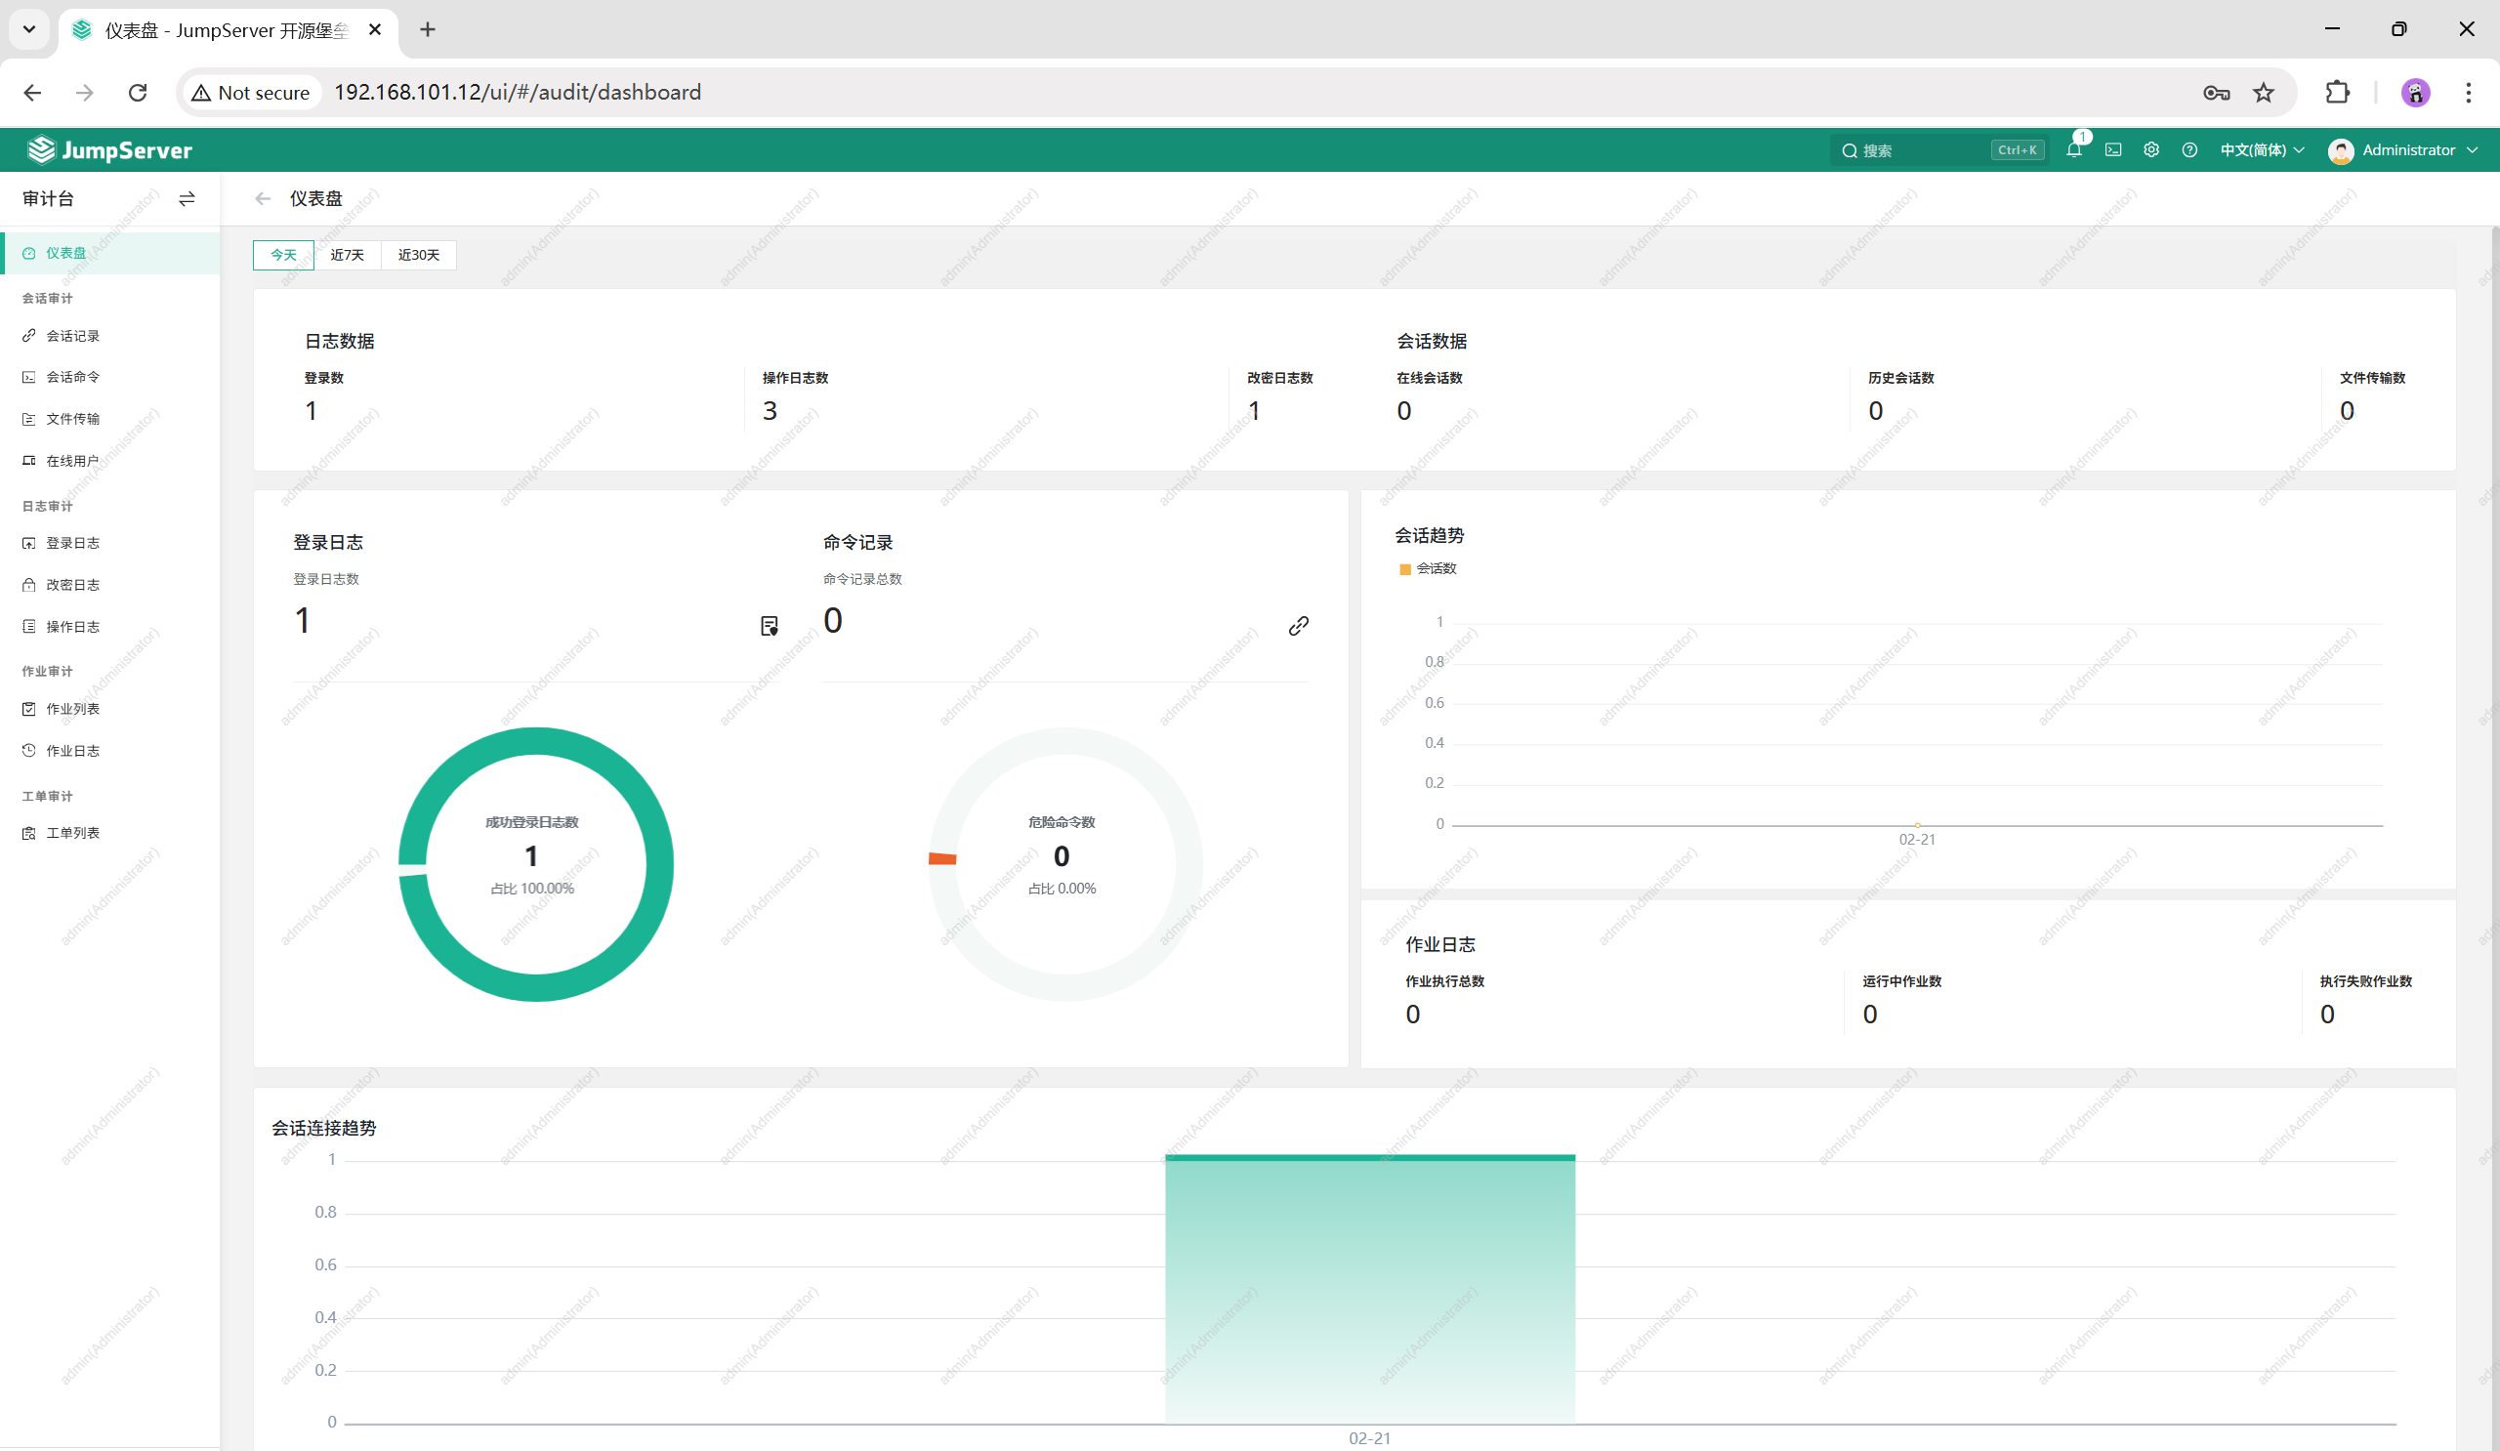Open 登录日志 in the sidebar
The image size is (2500, 1451).
tap(72, 544)
